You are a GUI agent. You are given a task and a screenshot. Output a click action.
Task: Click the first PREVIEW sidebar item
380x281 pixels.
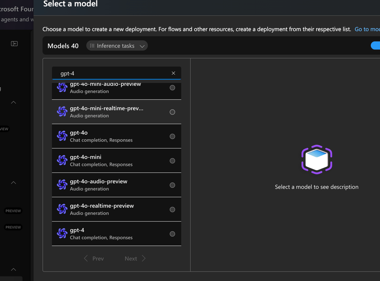(x=13, y=211)
